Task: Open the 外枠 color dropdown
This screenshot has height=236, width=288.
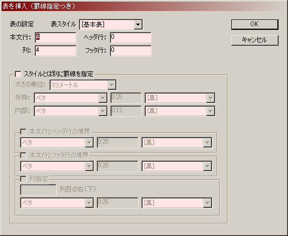Action: (x=180, y=98)
